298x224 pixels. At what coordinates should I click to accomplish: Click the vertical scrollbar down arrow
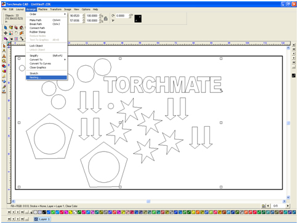(x=288, y=197)
